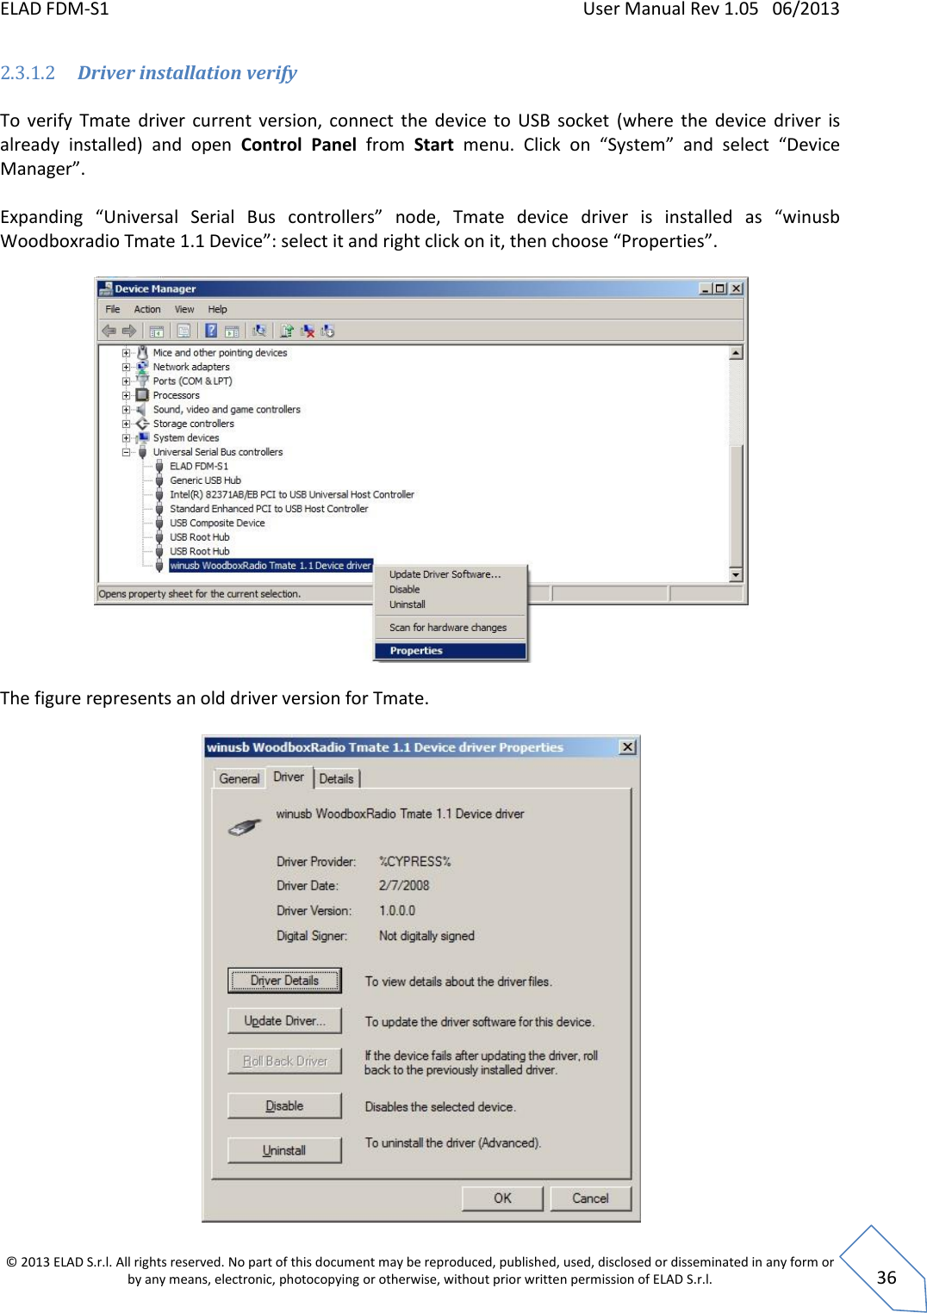Toggle the Show/Hide Console Tree toolbar icon
The image size is (927, 1313).
tap(157, 330)
